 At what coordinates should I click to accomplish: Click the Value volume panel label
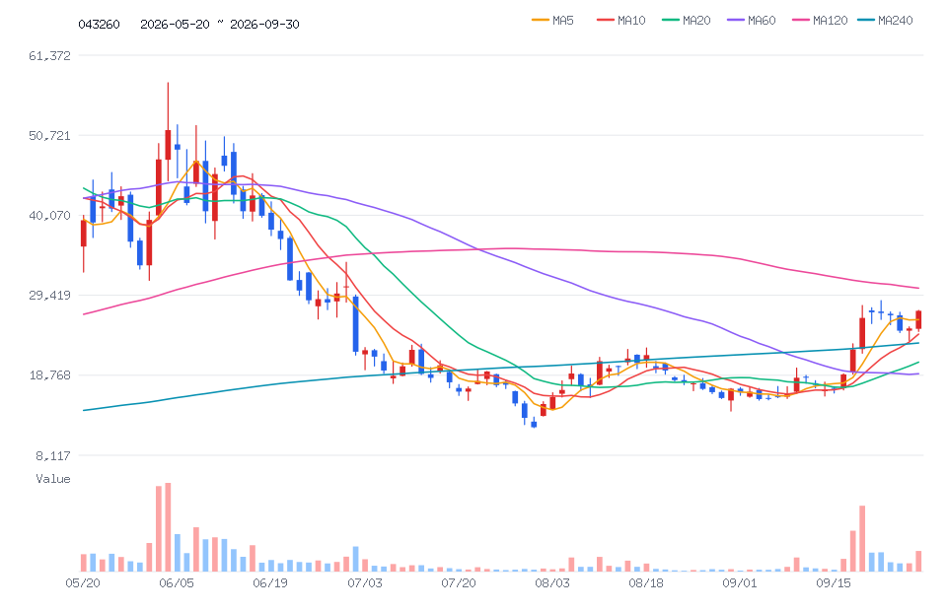(x=53, y=479)
